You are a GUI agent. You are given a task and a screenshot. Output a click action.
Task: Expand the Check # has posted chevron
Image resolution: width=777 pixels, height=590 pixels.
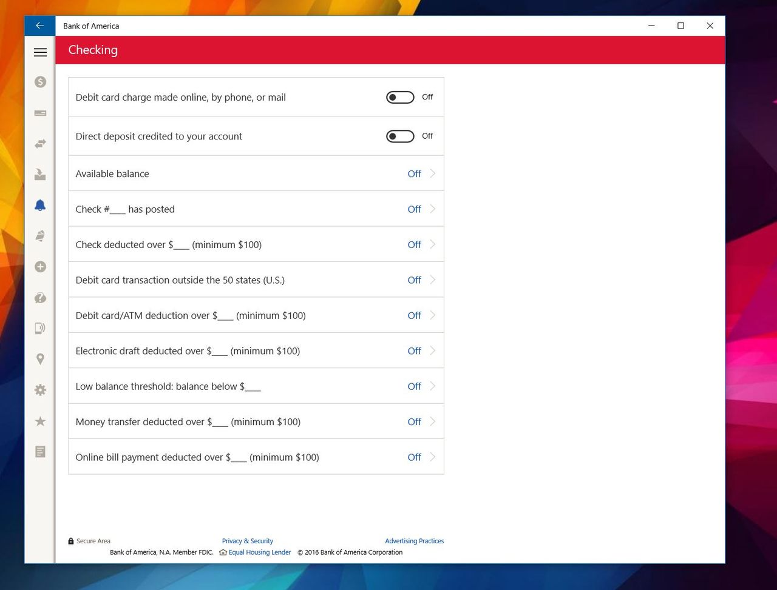(433, 209)
